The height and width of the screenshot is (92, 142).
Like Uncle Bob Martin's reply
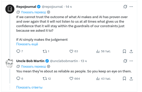[71, 79]
